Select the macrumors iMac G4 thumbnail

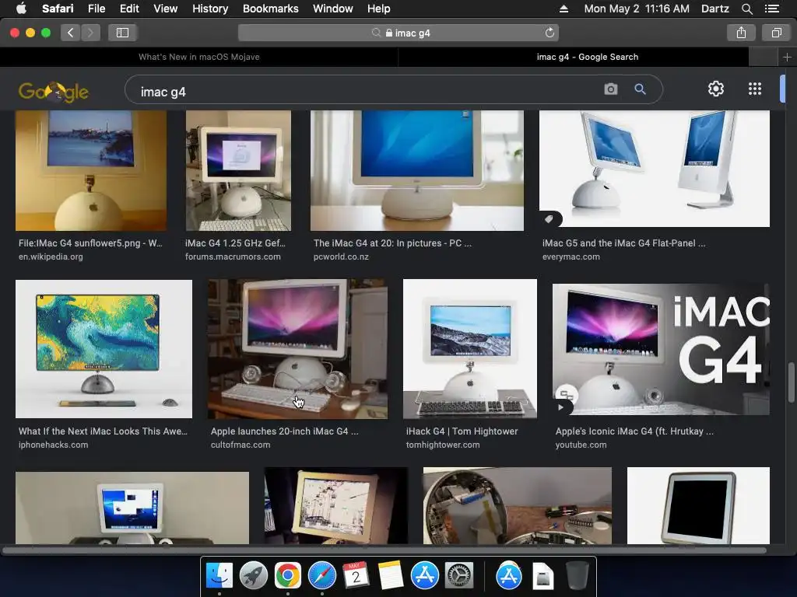click(238, 170)
